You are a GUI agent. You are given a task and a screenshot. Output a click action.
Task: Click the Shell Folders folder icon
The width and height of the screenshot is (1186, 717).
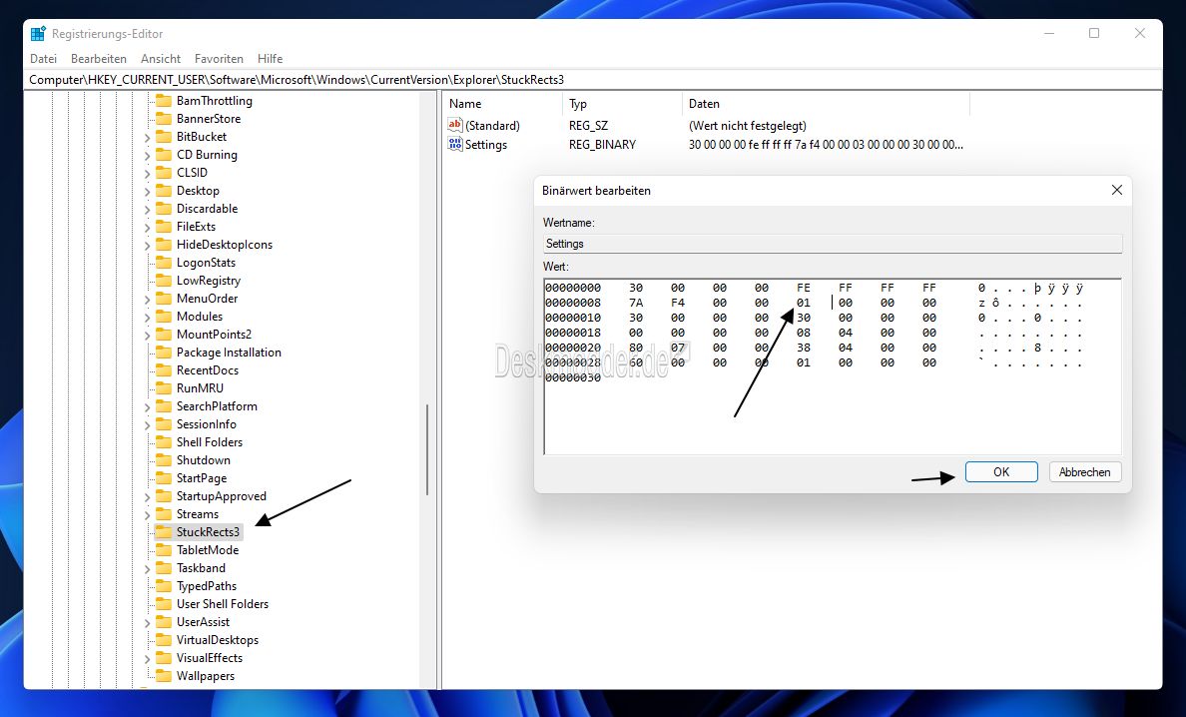(x=164, y=442)
